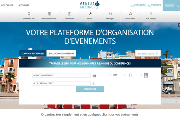
Task: Open Messages envelope icon
Action: 110,14
